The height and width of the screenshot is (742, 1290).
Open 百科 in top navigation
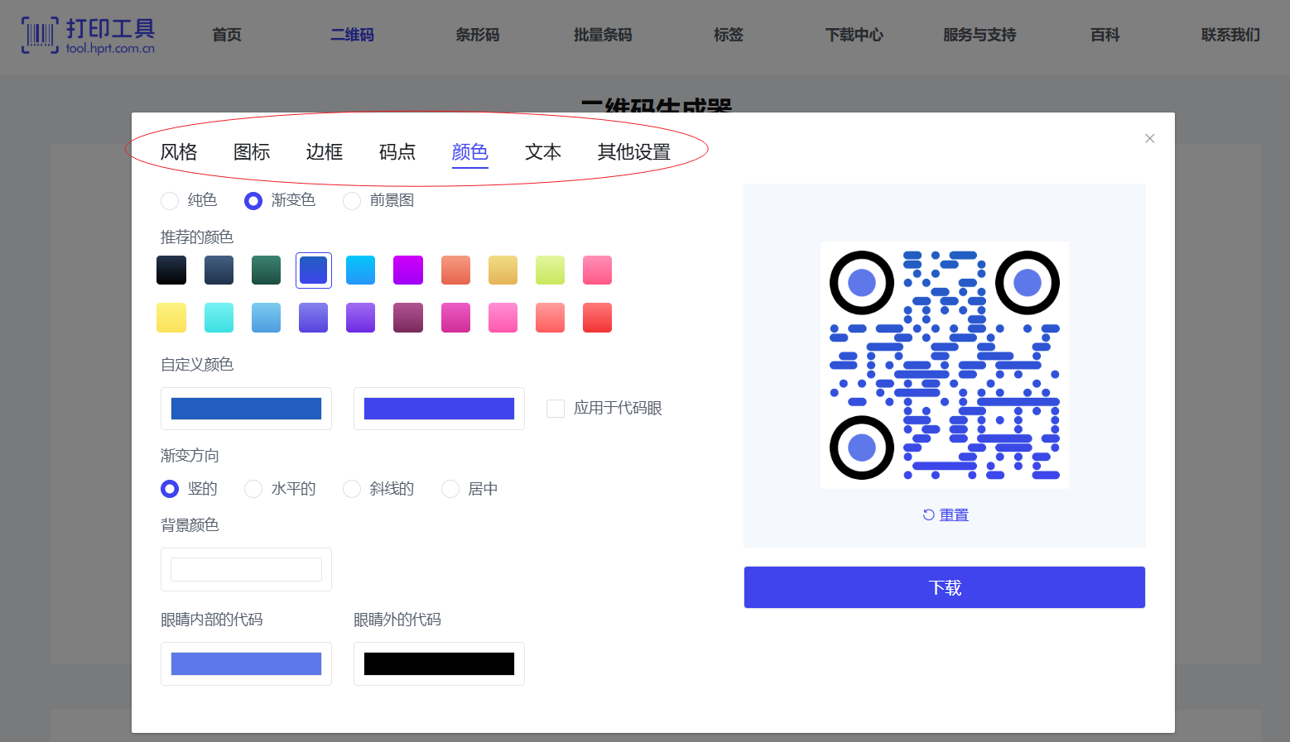1105,35
